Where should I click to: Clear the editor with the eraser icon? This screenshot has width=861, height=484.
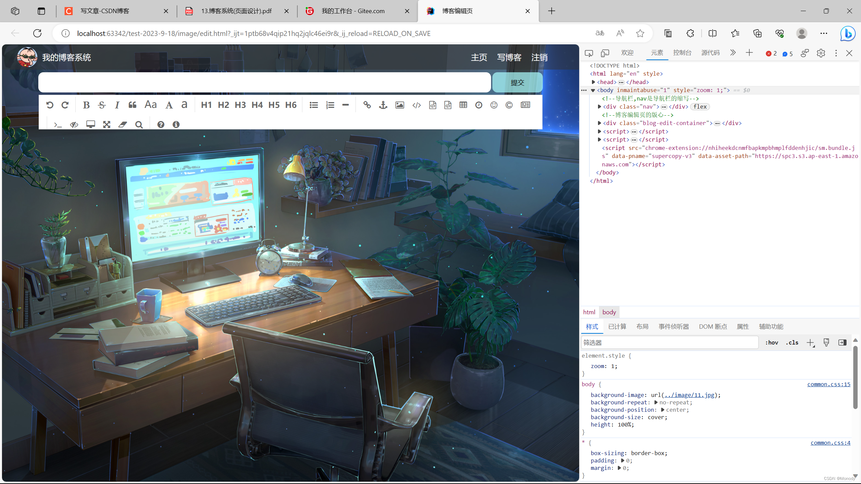point(123,124)
